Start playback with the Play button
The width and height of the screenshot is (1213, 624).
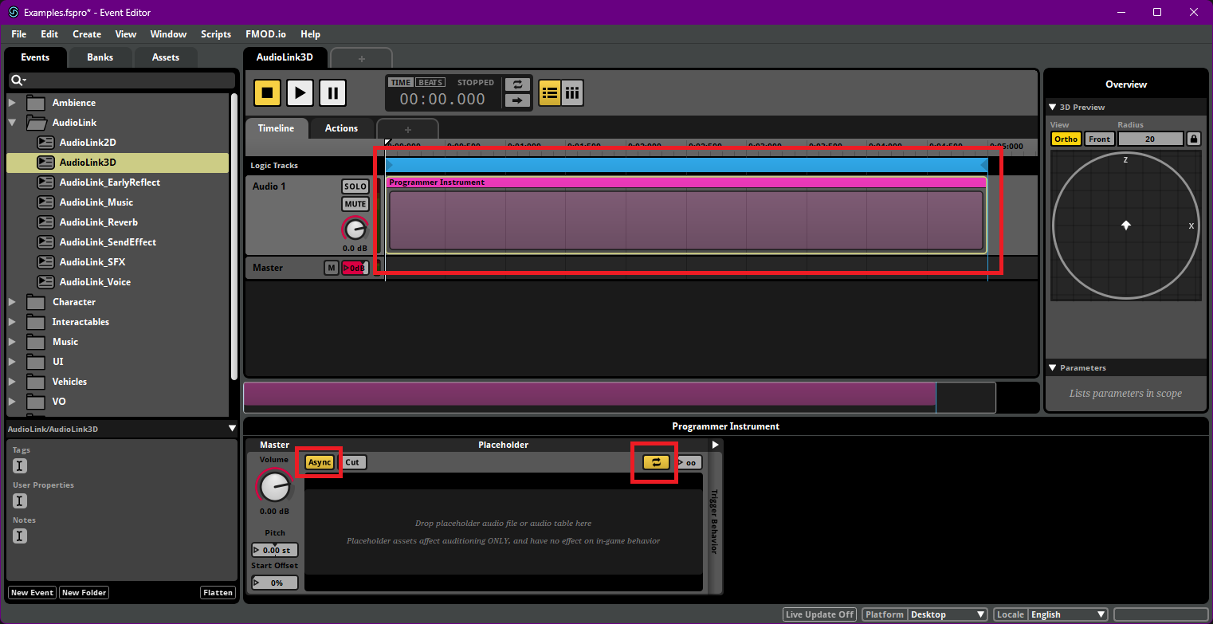coord(300,92)
